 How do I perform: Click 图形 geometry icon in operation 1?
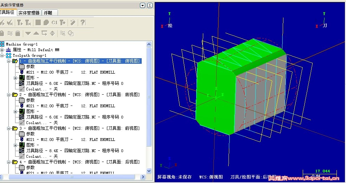coord(22,78)
